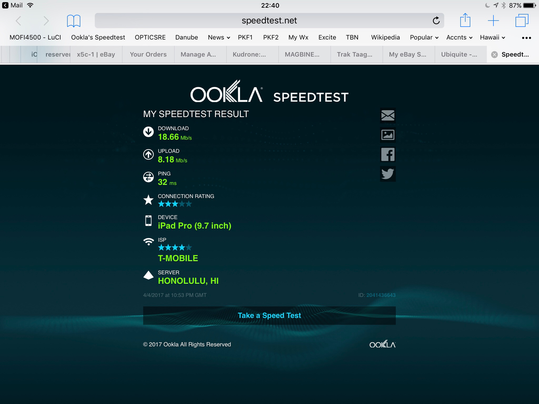Share result via email envelope icon
This screenshot has width=539, height=404.
[388, 115]
